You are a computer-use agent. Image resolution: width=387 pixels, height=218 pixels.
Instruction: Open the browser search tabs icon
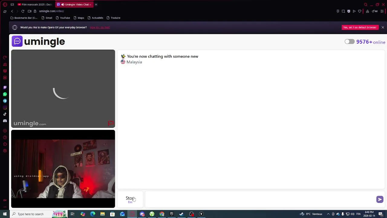(366, 5)
